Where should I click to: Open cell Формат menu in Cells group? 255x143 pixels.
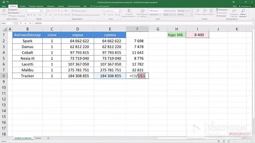pos(211,12)
